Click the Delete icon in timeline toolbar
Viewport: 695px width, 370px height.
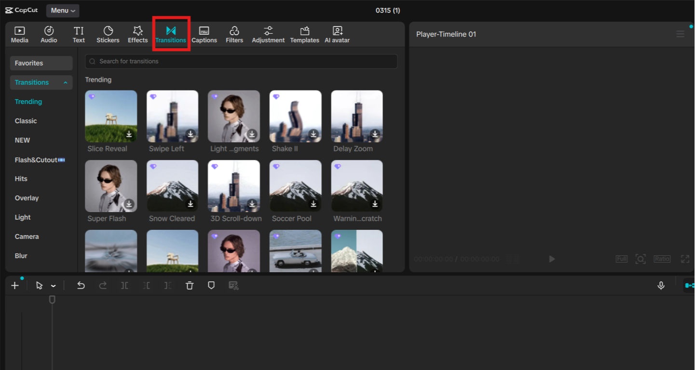click(189, 285)
